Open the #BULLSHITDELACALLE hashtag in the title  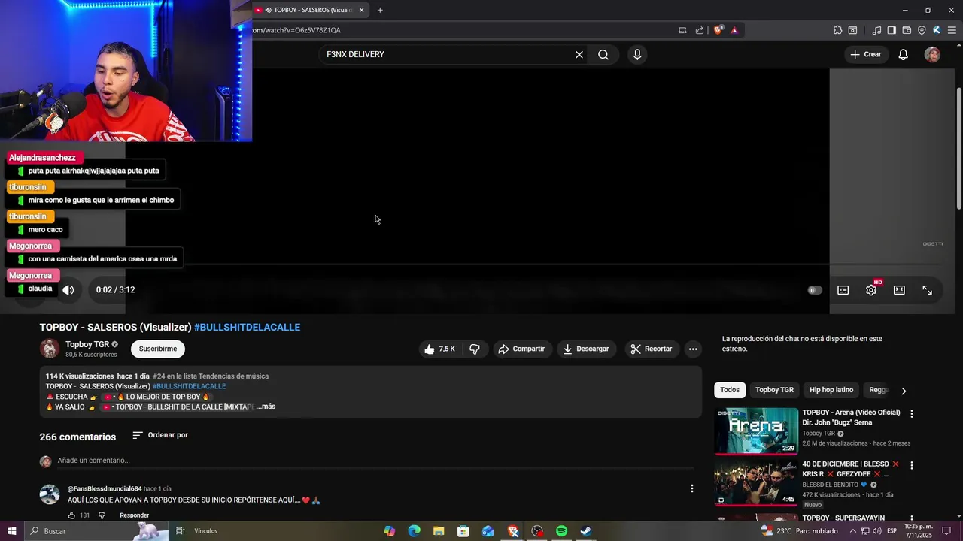tap(247, 327)
